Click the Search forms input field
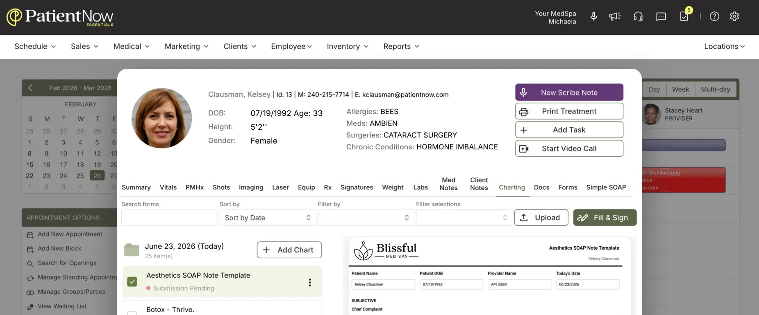 (x=169, y=218)
